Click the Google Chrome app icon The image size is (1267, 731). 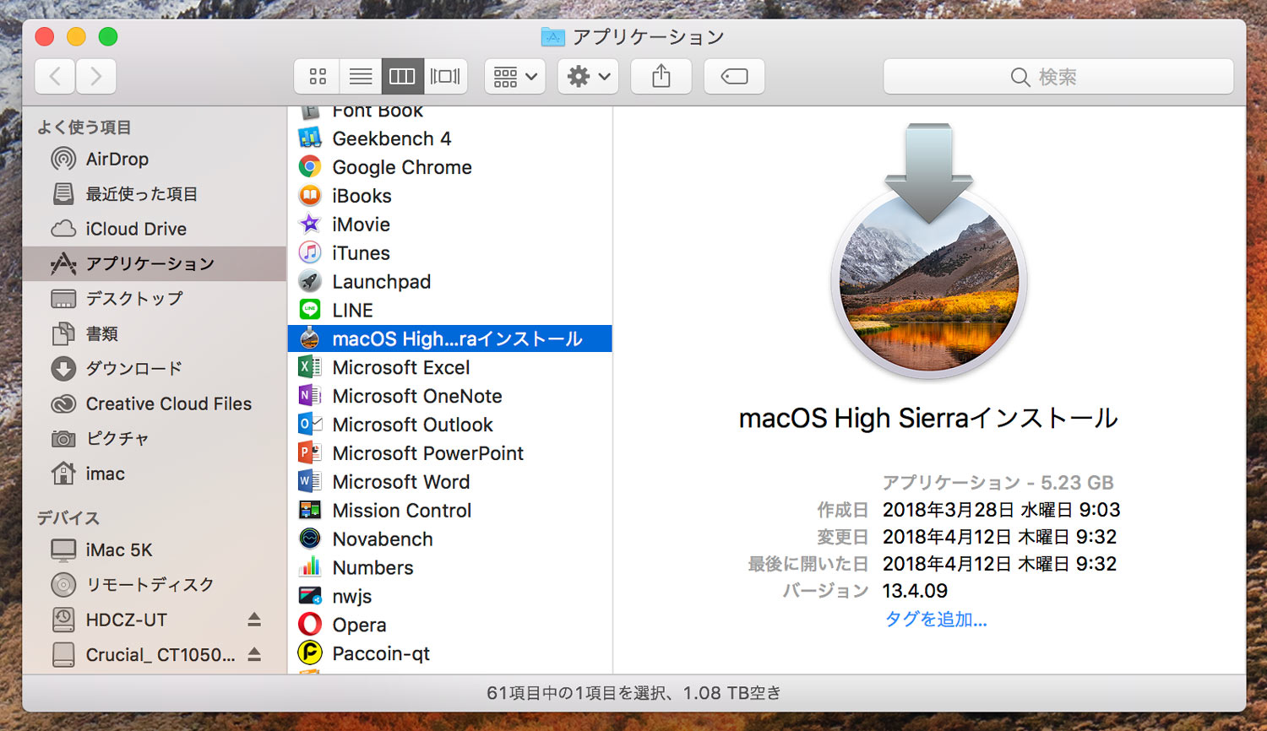(x=310, y=167)
